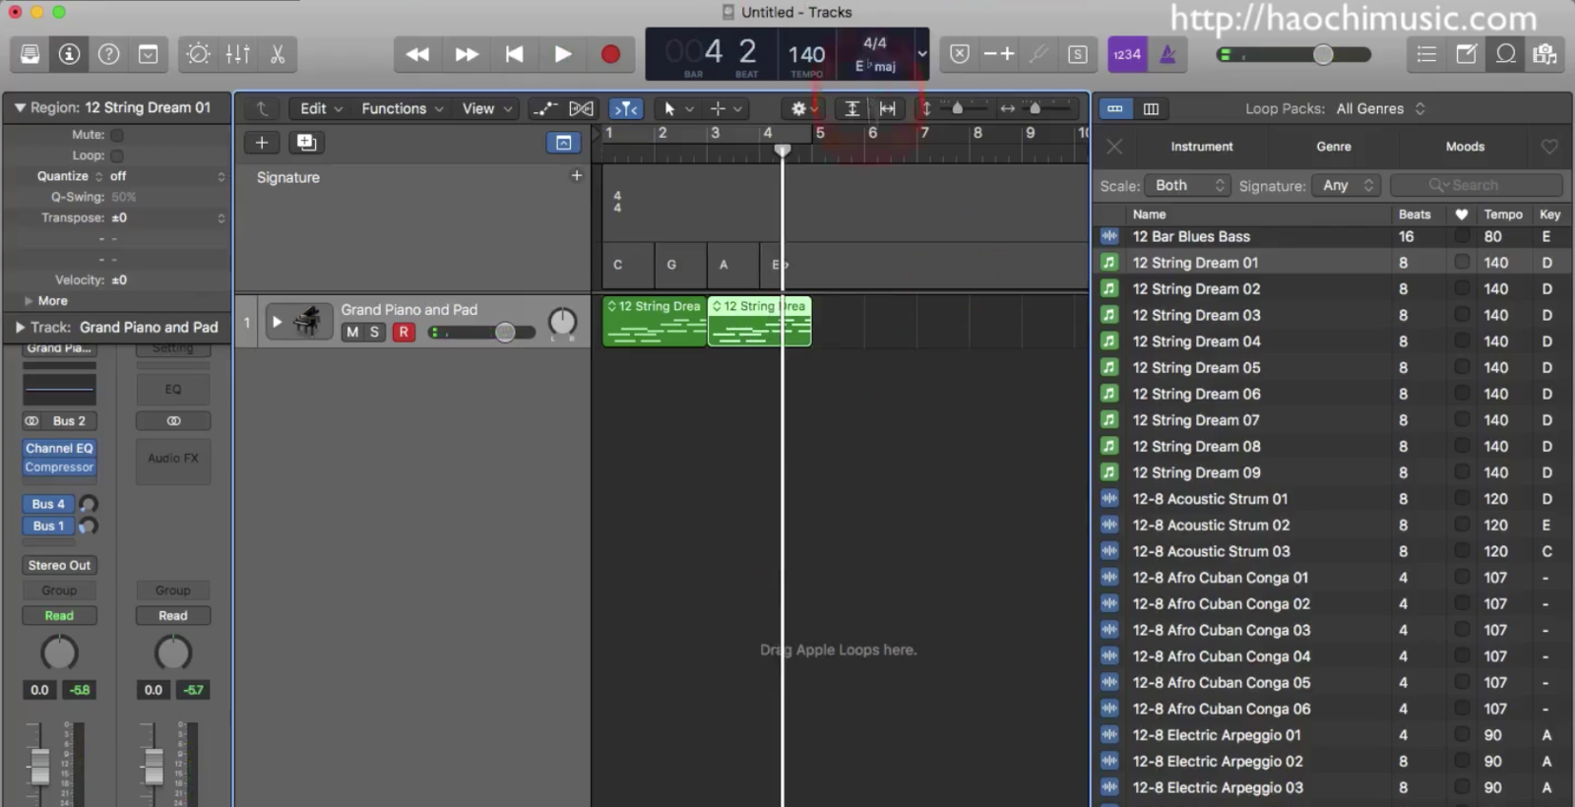Select the Moods tab in loop browser

point(1465,147)
